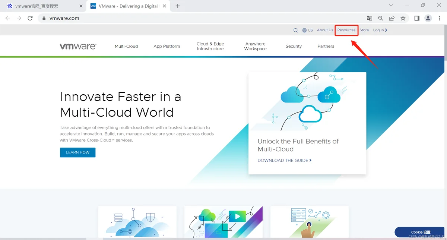Click the browser forward arrow
This screenshot has height=240, width=447.
click(19, 18)
